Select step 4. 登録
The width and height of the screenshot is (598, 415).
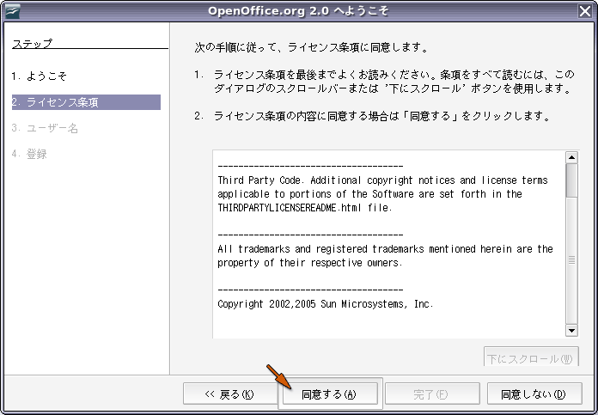(29, 154)
